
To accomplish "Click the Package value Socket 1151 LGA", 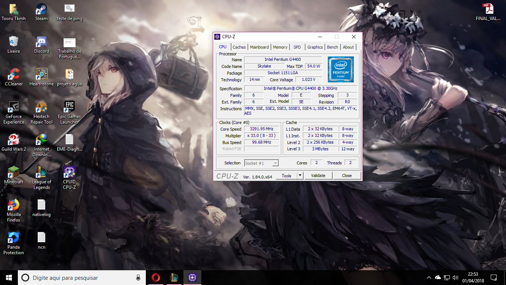I will (x=283, y=73).
